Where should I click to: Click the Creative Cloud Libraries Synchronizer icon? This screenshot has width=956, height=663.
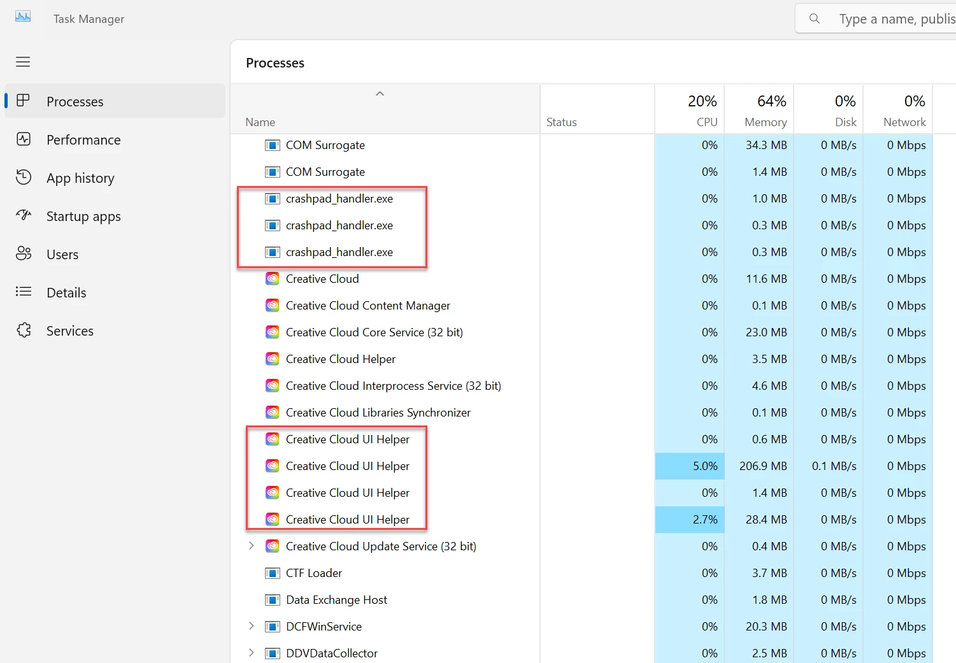coord(273,413)
